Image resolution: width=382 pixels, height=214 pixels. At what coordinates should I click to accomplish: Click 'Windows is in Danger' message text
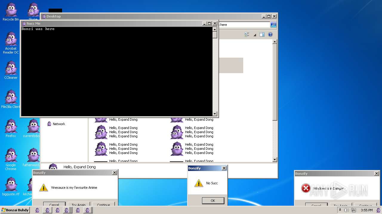328,188
